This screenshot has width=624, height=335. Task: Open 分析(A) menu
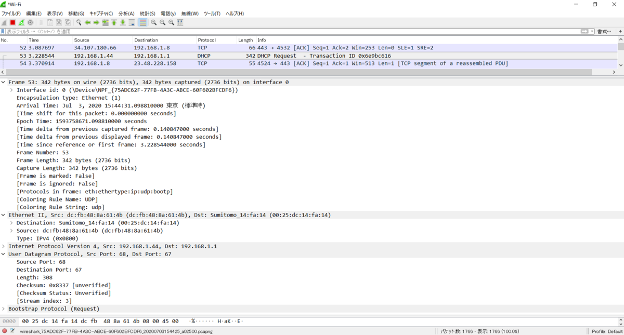pyautogui.click(x=126, y=14)
